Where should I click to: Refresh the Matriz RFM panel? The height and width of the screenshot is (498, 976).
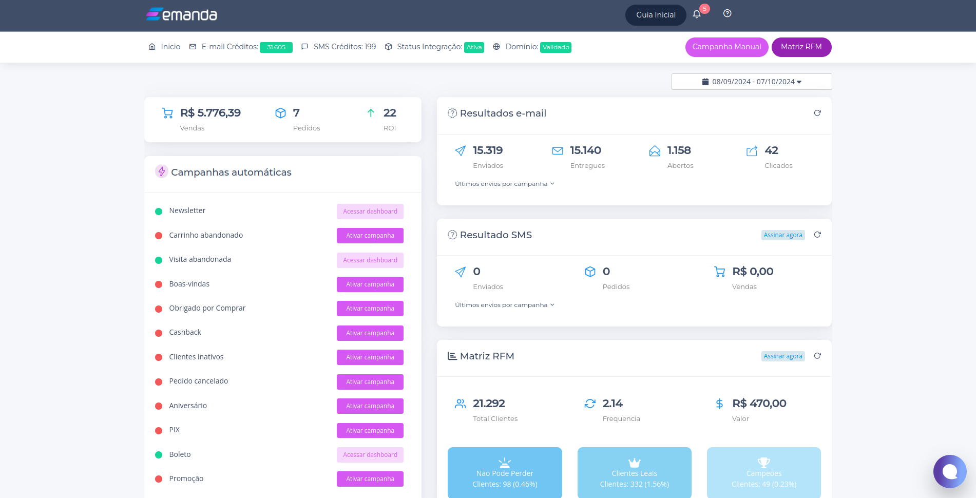[817, 356]
